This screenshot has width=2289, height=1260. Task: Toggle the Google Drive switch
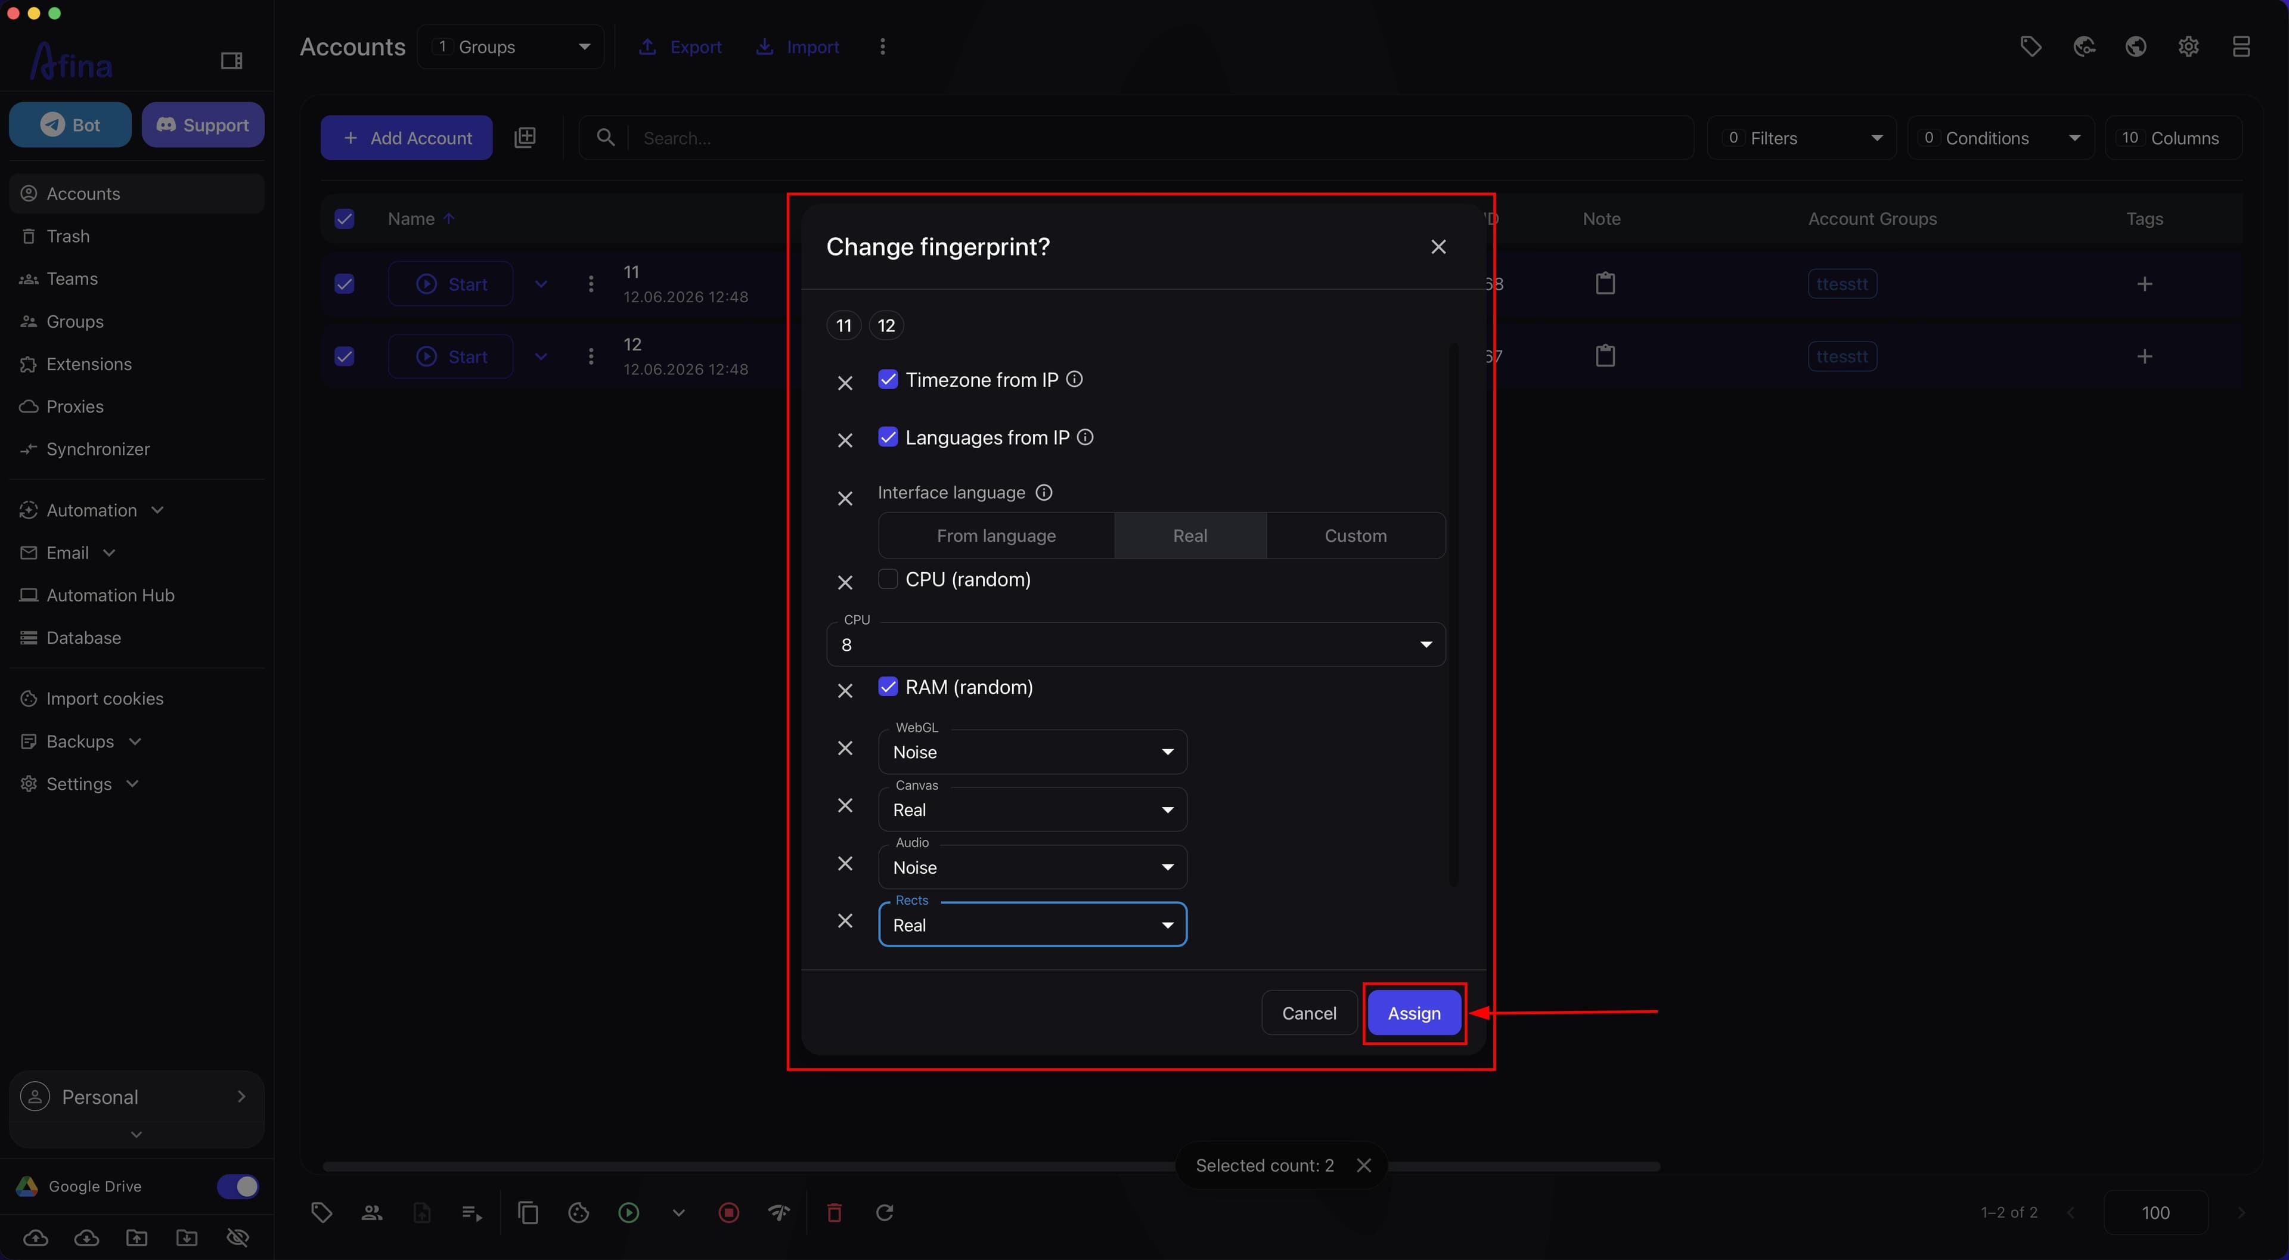pyautogui.click(x=237, y=1186)
